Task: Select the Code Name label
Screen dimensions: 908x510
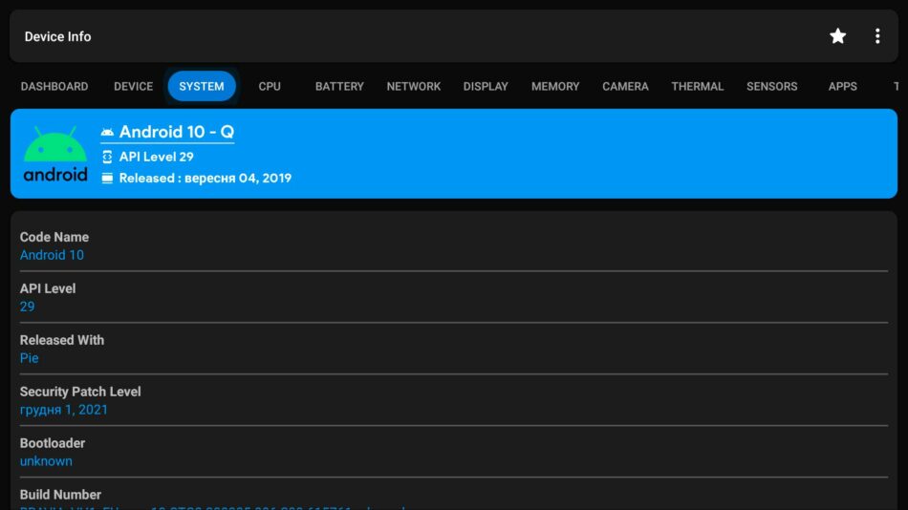Action: click(x=54, y=237)
